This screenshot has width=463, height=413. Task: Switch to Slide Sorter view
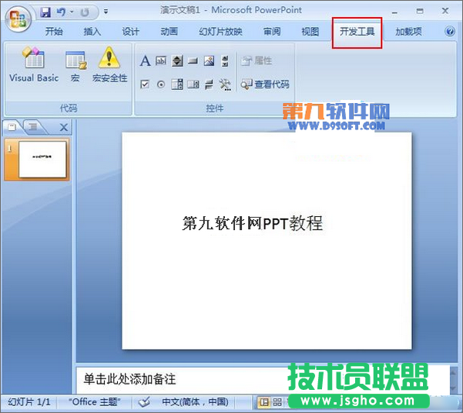click(x=277, y=402)
